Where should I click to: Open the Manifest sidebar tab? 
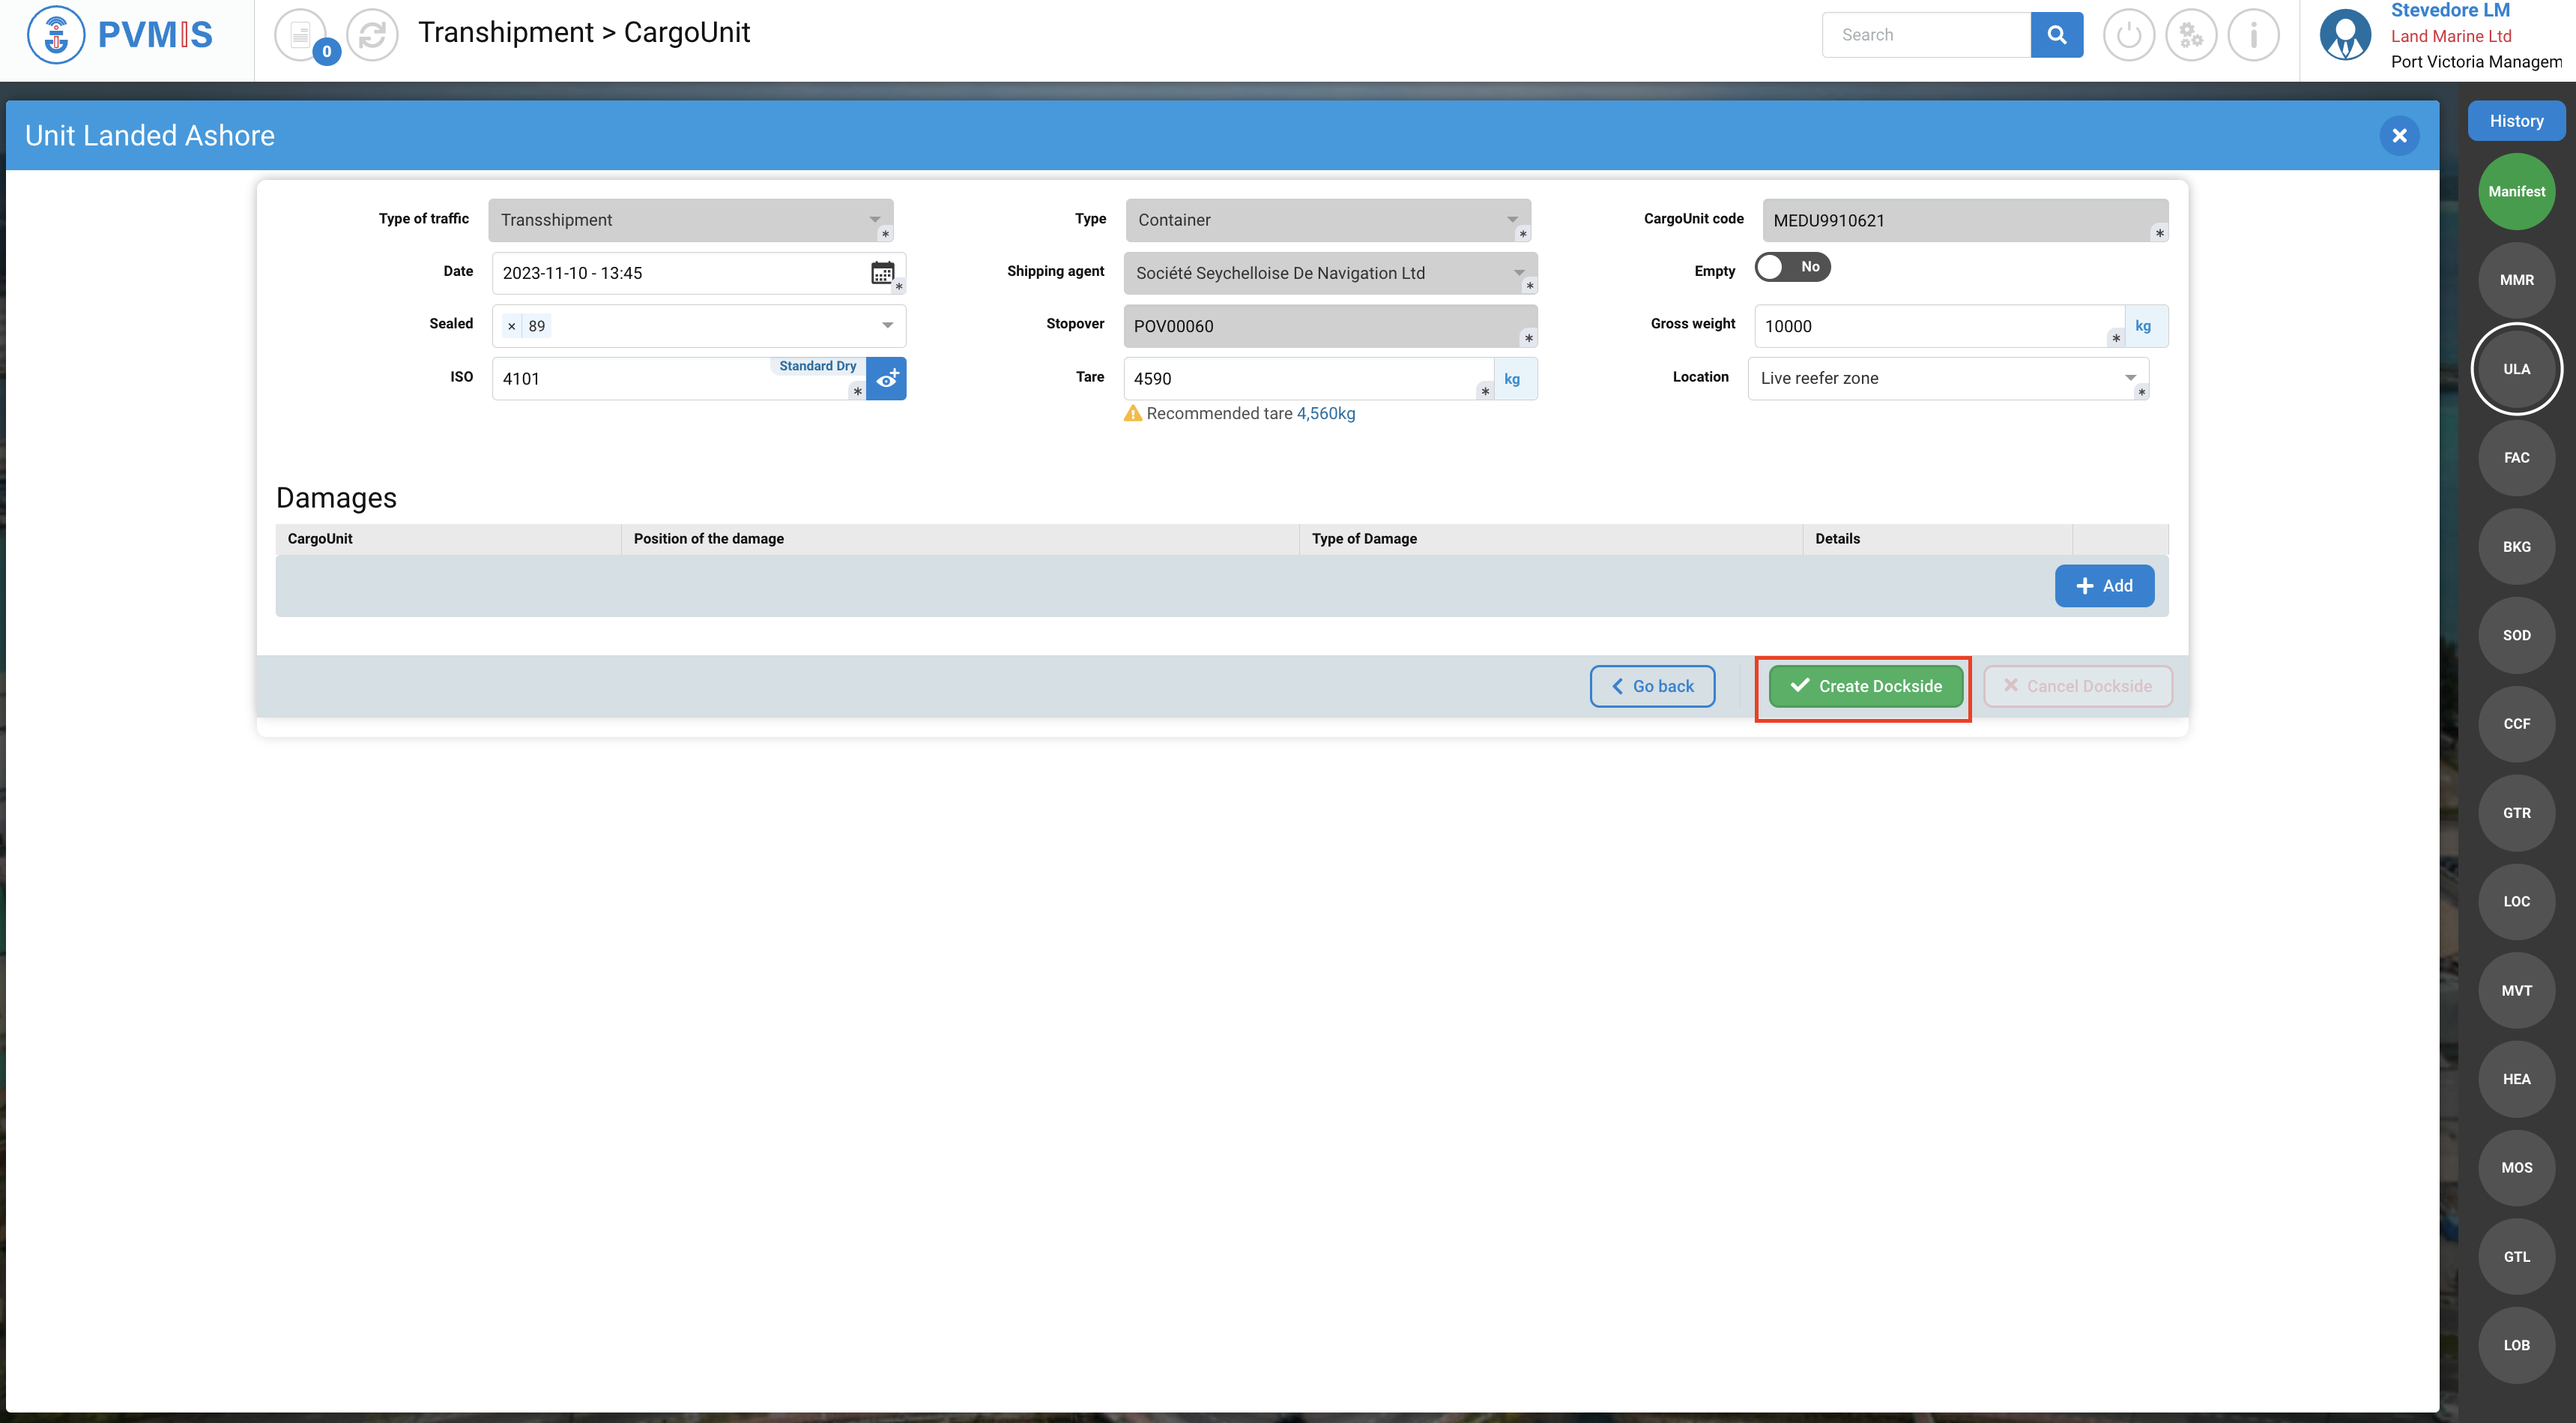(2515, 191)
